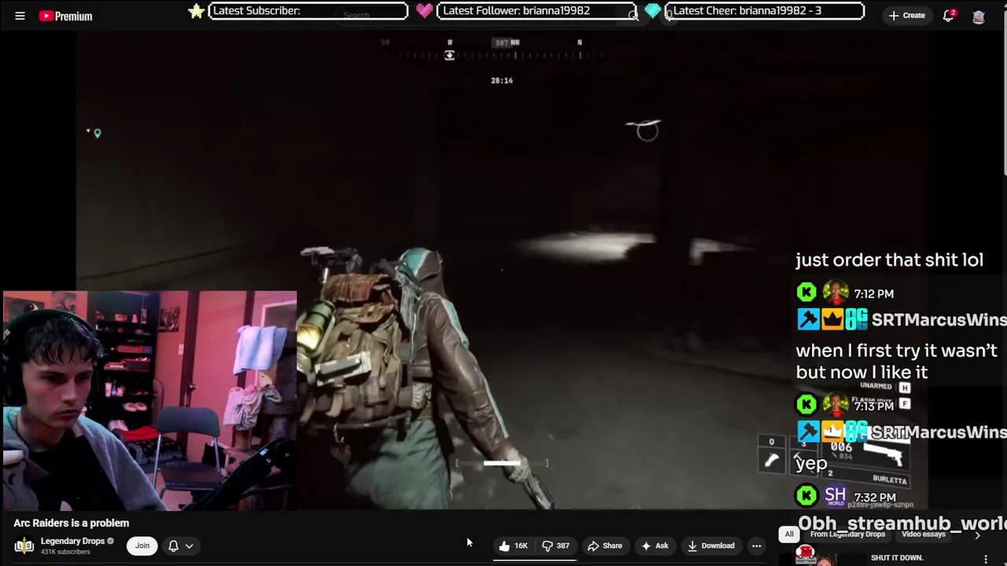Expand channel notification preference bell dropdown
Image resolution: width=1007 pixels, height=566 pixels.
point(180,546)
